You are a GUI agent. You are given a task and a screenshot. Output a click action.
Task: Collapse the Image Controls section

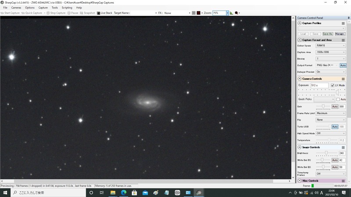click(300, 148)
